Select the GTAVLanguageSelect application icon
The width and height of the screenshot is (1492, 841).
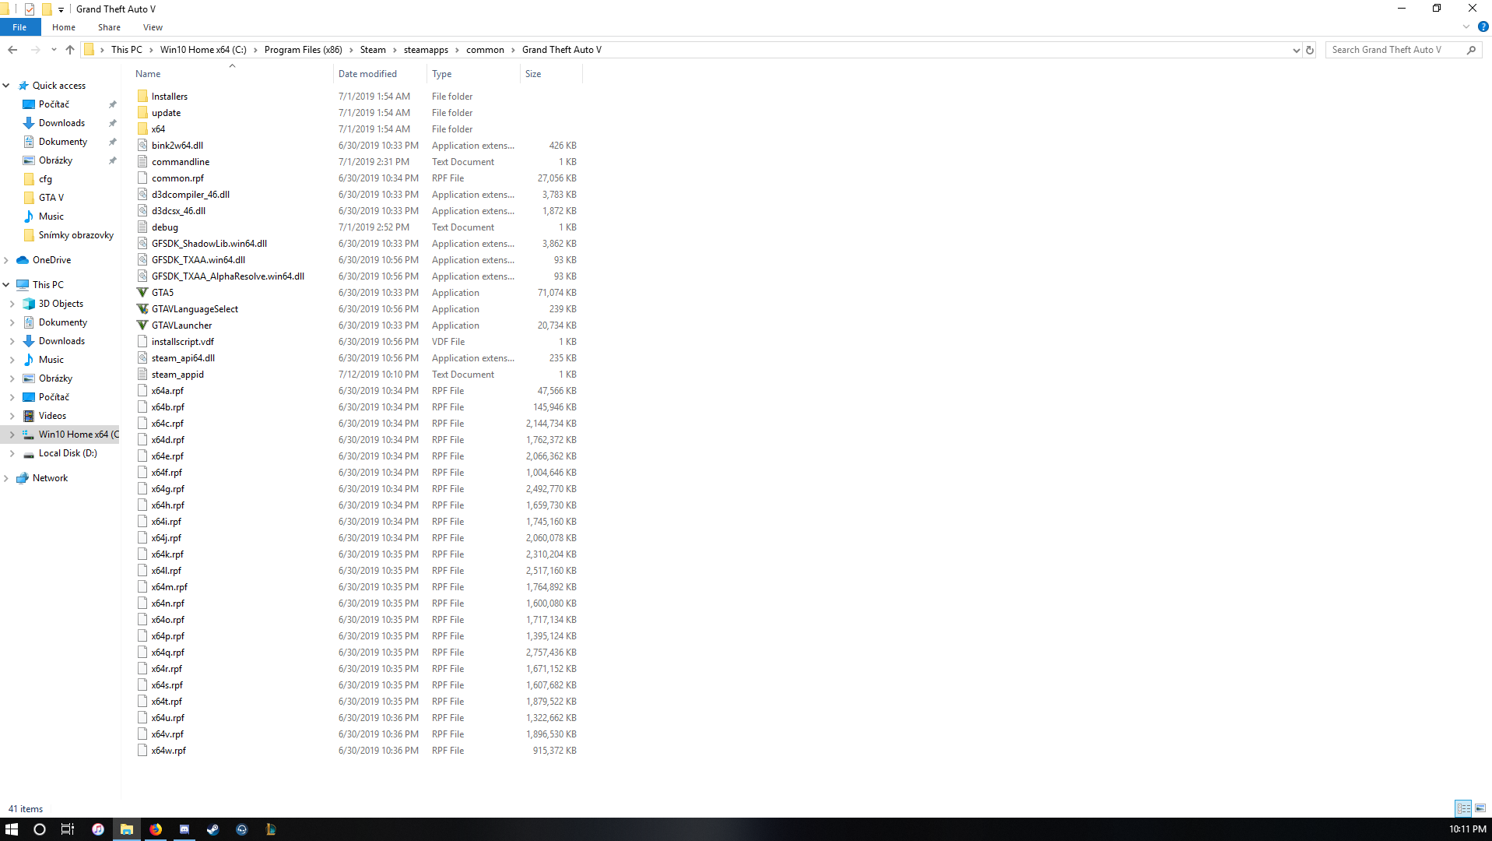tap(142, 309)
